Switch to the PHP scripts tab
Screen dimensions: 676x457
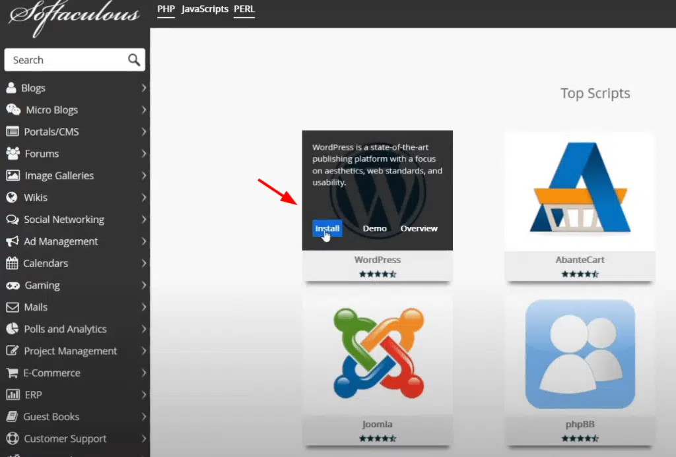[x=166, y=9]
